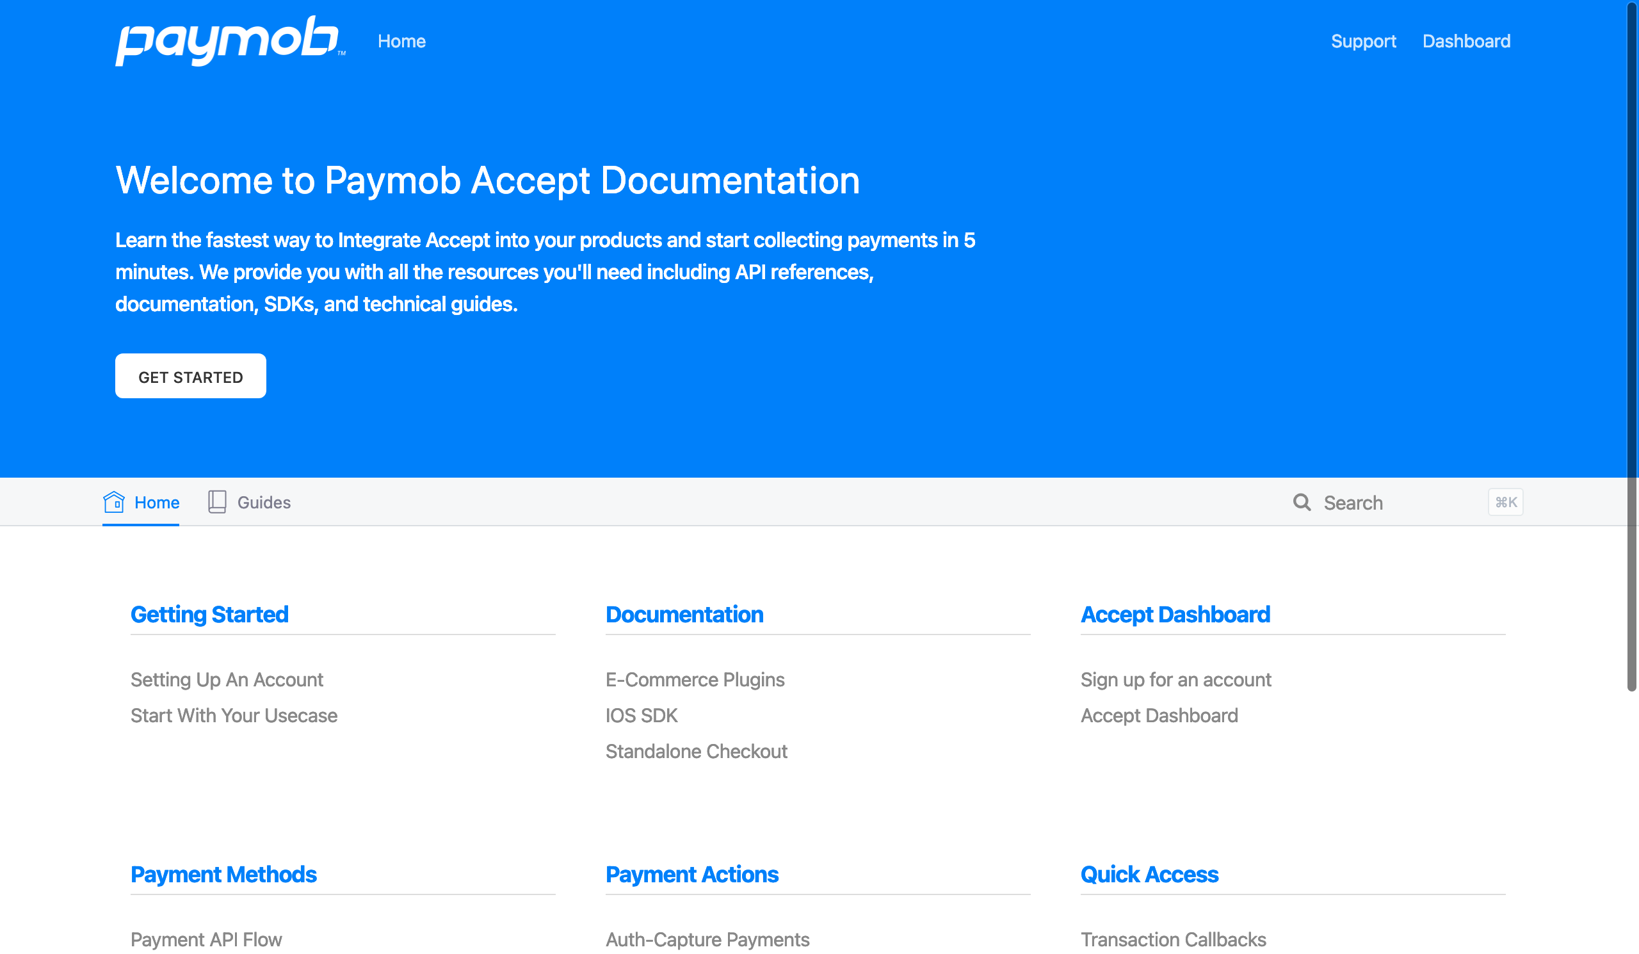
Task: Open the Documentation section heading
Action: click(x=684, y=615)
